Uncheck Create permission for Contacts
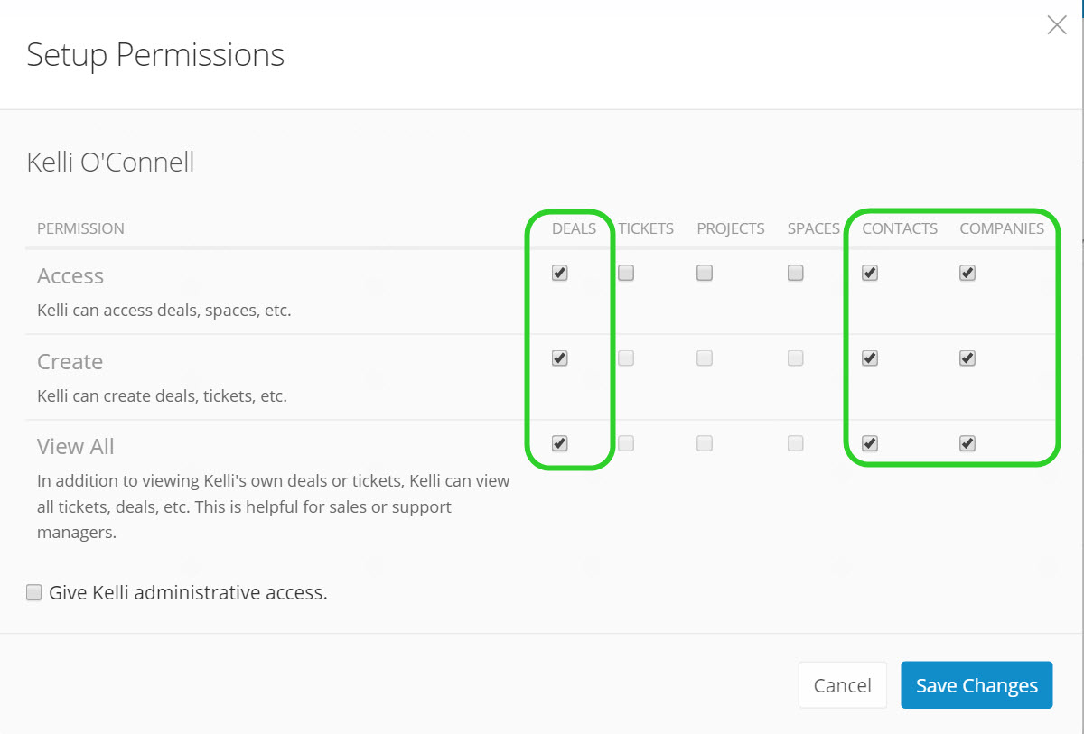 pos(870,358)
